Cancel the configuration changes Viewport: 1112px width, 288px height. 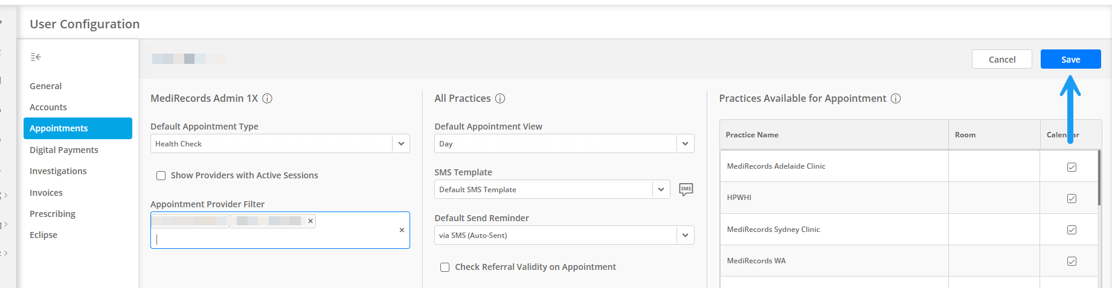pos(1001,59)
